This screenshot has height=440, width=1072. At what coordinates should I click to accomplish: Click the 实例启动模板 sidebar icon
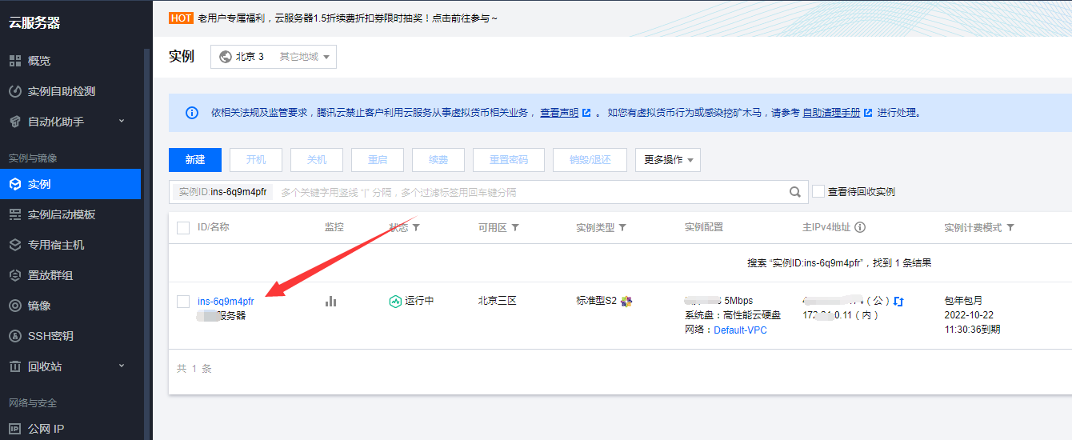click(14, 214)
